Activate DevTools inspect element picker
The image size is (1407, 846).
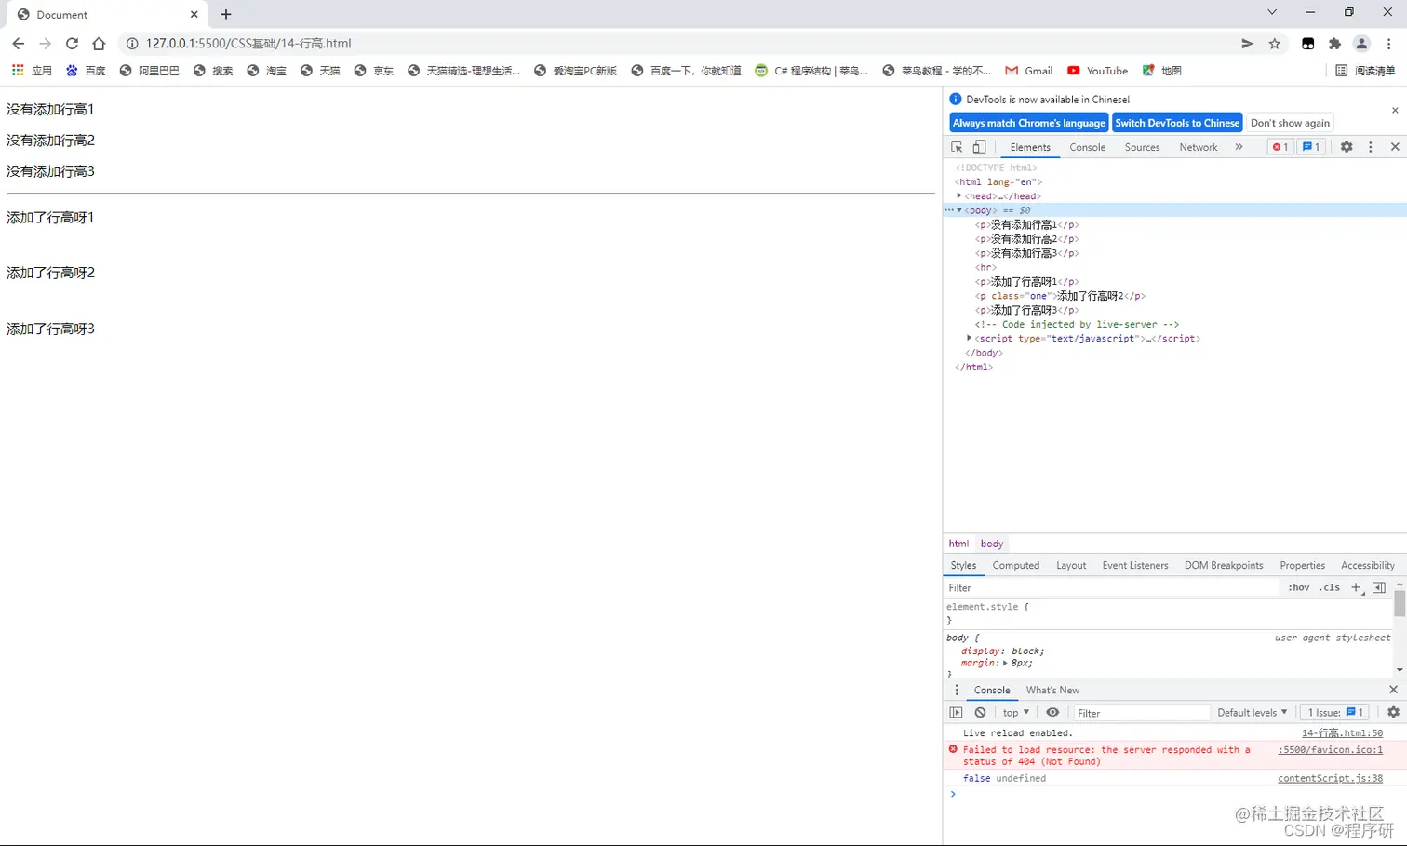click(957, 147)
